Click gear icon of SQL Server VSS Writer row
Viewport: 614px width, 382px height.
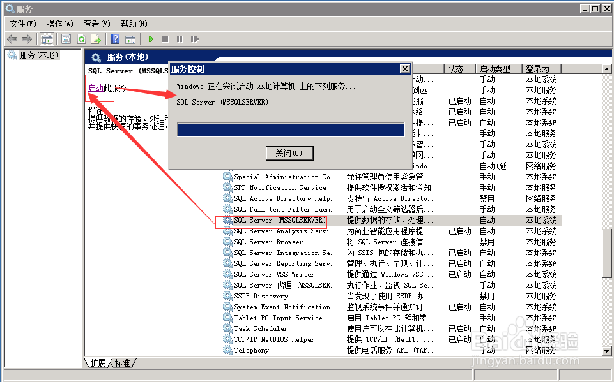[x=227, y=274]
